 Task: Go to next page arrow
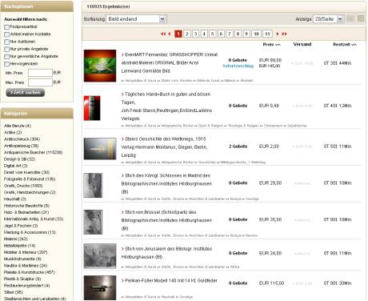point(278,34)
